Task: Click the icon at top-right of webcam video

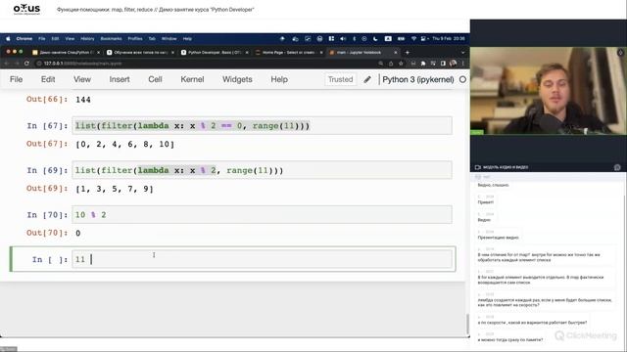Action: [x=620, y=52]
